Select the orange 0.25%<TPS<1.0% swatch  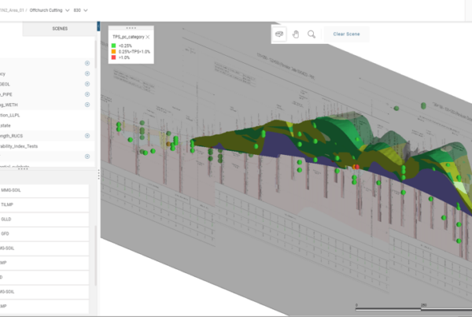(114, 52)
